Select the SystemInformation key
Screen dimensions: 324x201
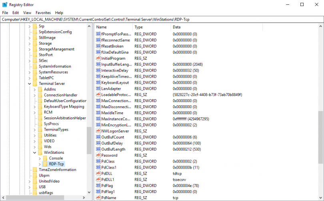[55, 66]
